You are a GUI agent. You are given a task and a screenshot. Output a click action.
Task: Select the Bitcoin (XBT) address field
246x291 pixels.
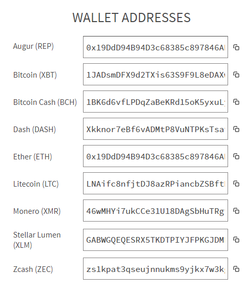(x=155, y=74)
